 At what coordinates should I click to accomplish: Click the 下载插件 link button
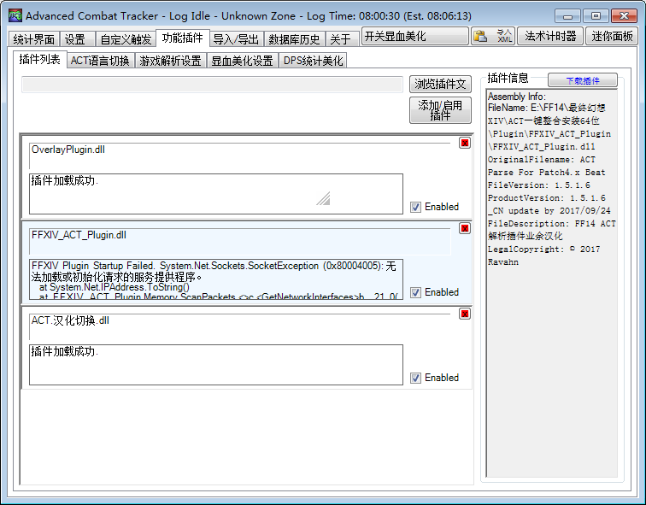click(x=583, y=80)
